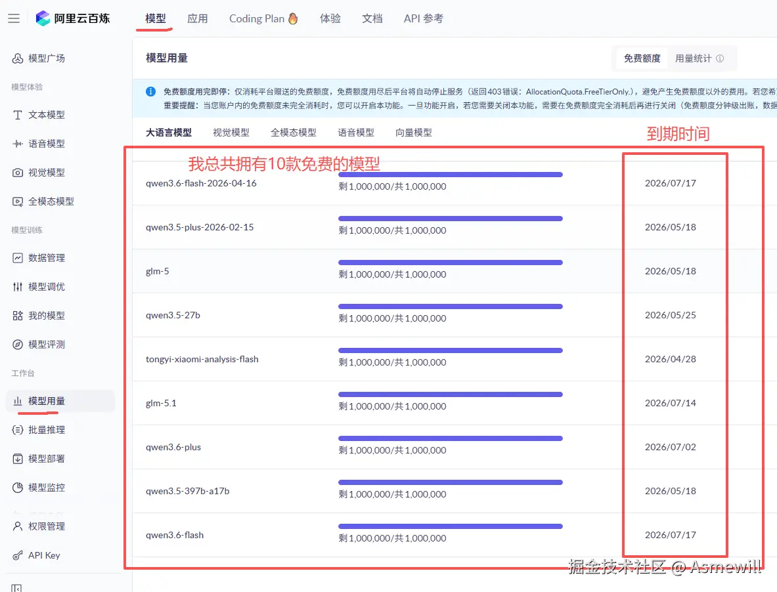Image resolution: width=777 pixels, height=592 pixels.
Task: Select the 语音模型 tab in usage panel
Action: tap(356, 133)
